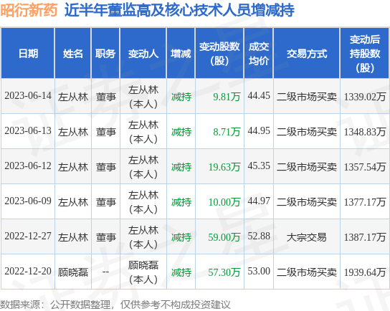The width and height of the screenshot is (390, 311).
Task: Click the date 2023-06-14
Action: pyautogui.click(x=28, y=96)
